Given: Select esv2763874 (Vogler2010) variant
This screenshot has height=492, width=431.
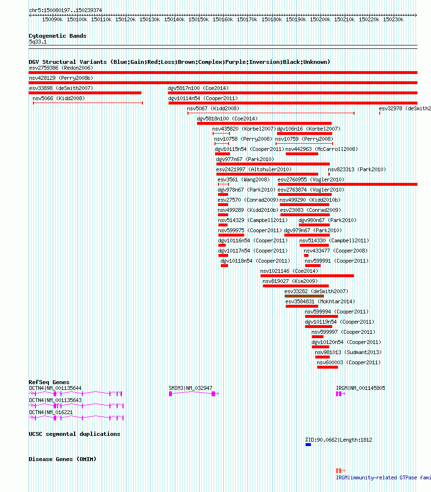Looking at the screenshot, I should (x=311, y=190).
